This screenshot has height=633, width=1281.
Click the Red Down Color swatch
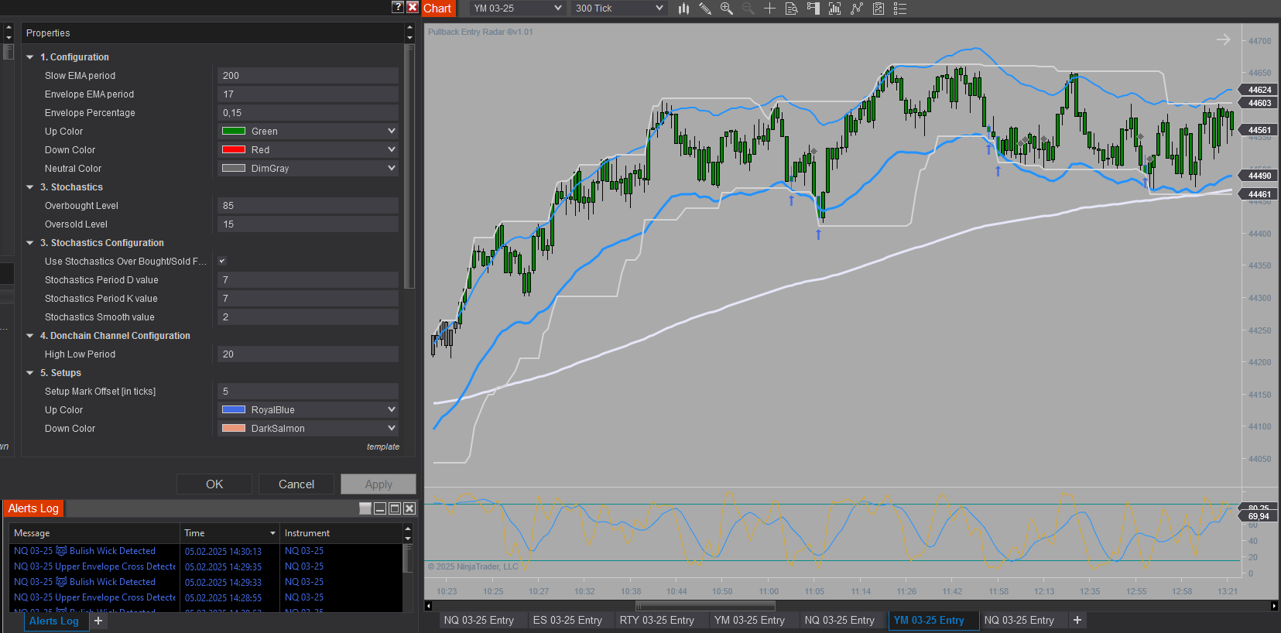(x=234, y=149)
